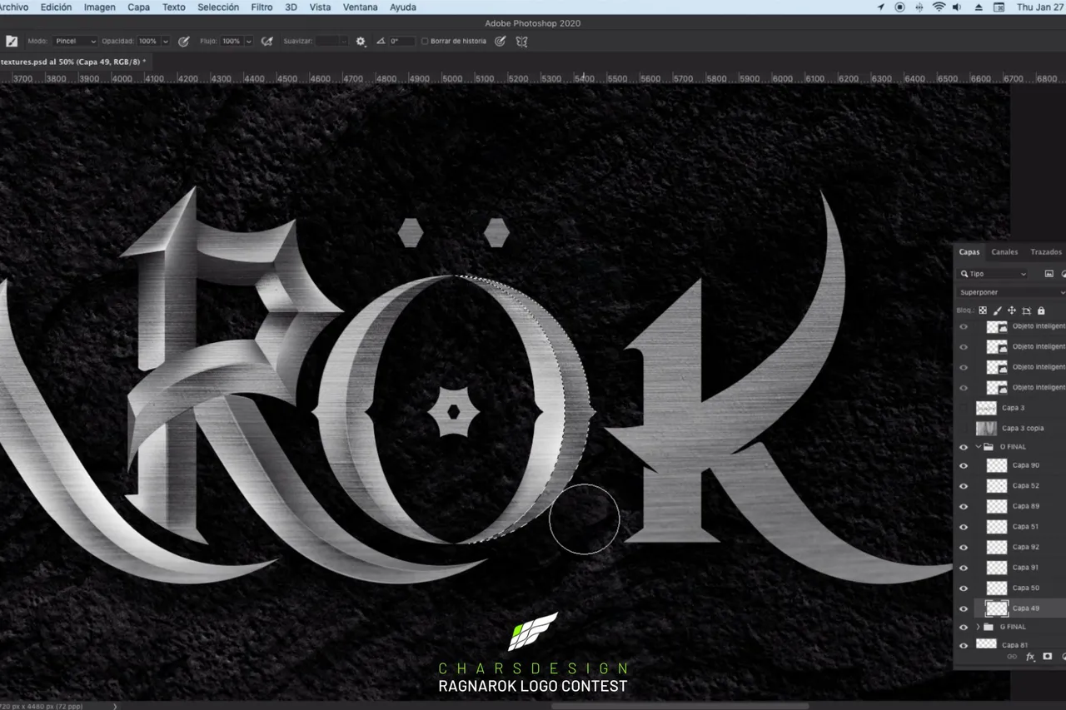The image size is (1066, 710).
Task: Open the Modo Pincel dropdown
Action: (x=75, y=41)
